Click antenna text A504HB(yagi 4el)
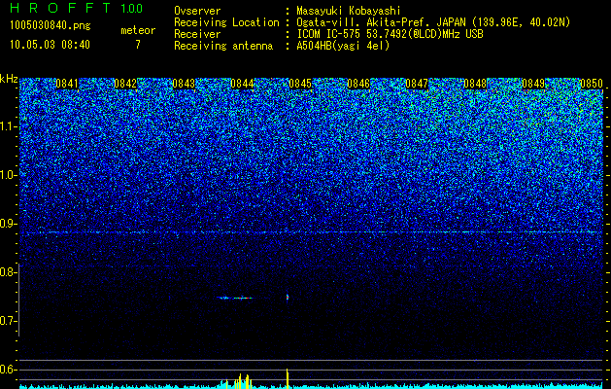Viewport: 611px width, 389px height. 343,46
